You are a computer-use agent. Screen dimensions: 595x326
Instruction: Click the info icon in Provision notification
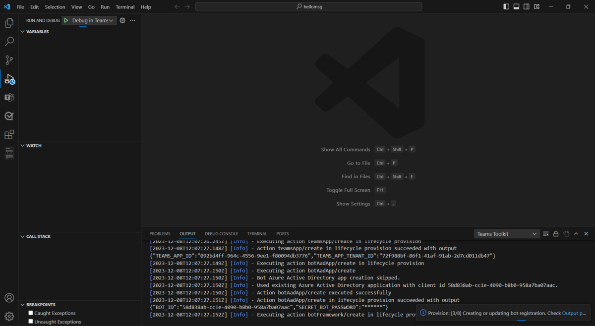pyautogui.click(x=423, y=313)
